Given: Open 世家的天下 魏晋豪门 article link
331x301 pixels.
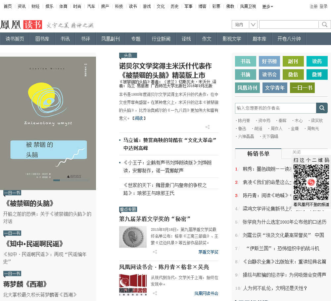Looking at the screenshot, I should tap(165, 189).
